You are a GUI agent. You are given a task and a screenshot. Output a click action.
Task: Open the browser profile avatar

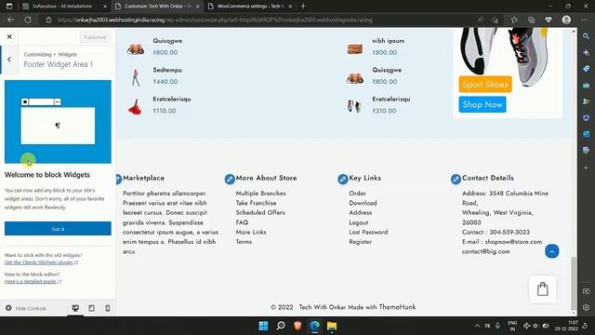(566, 20)
